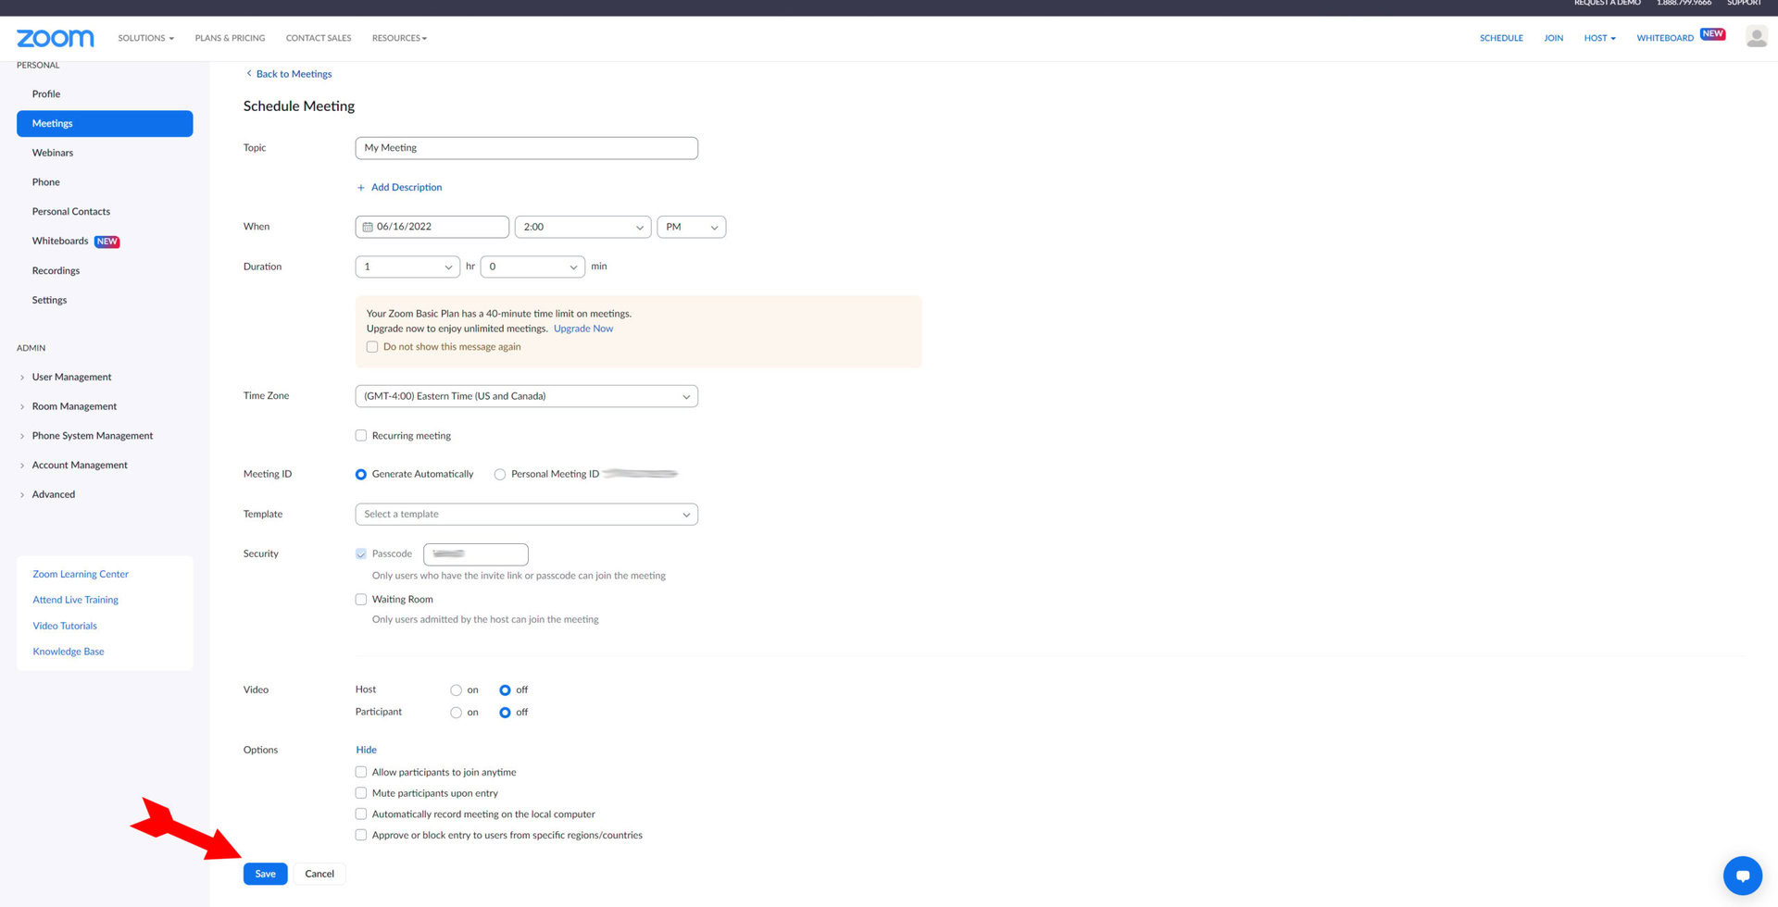The image size is (1778, 907).
Task: Open the start time 2:00 dropdown
Action: point(582,227)
